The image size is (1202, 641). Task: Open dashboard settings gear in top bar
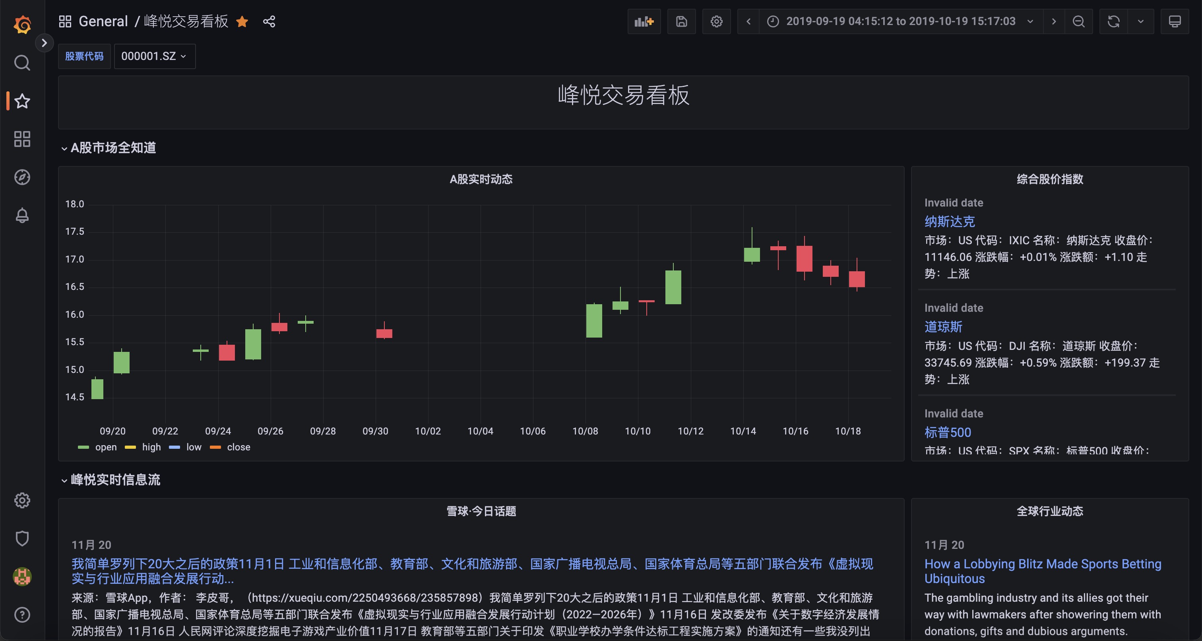point(716,21)
